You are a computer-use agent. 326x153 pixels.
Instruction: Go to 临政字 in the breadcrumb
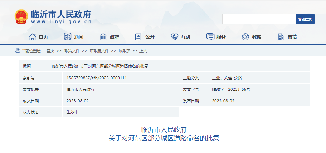click(x=125, y=51)
